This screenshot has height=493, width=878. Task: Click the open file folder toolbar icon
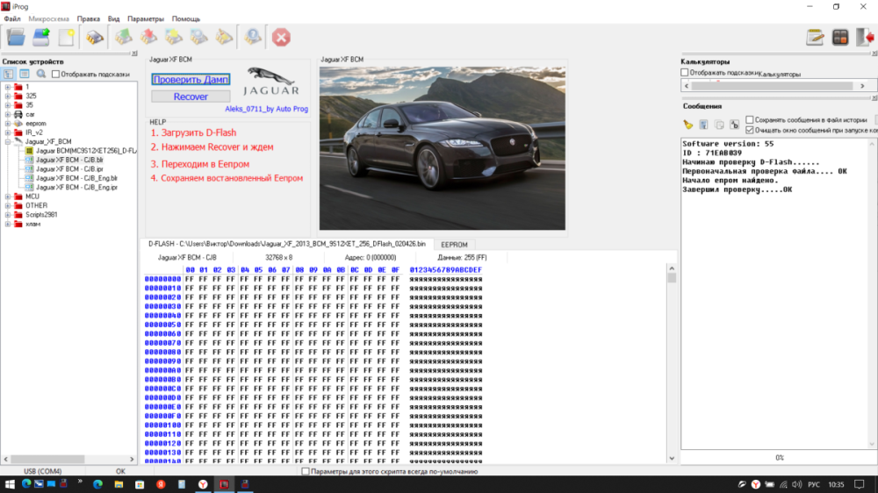tap(16, 37)
